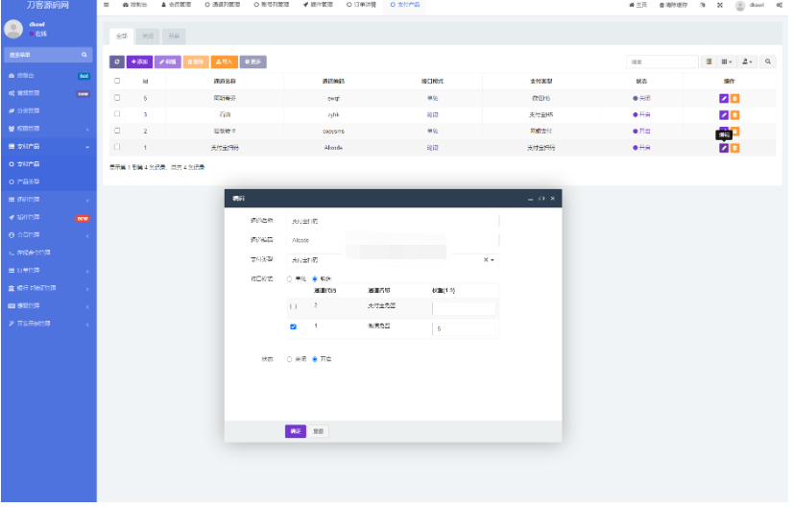Screen dimensions: 793x507
Task: Click the orange trash icon for row Id 3
Action: coord(735,114)
